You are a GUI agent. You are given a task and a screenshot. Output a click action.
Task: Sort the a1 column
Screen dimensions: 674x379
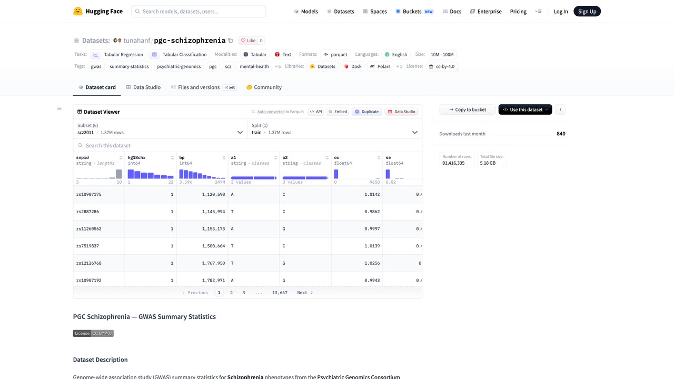point(275,157)
